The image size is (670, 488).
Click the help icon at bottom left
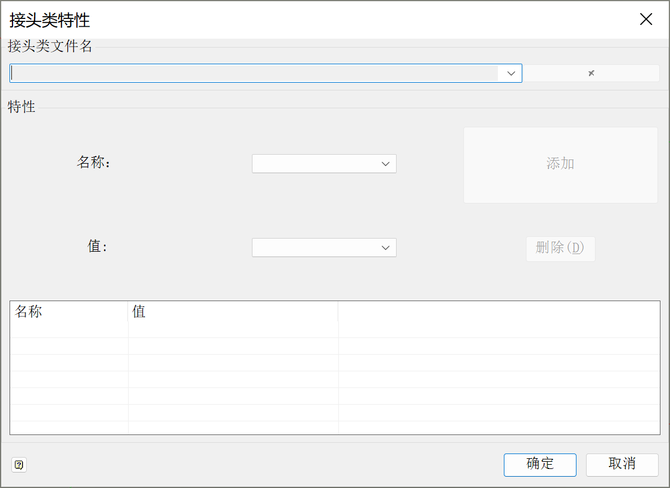19,465
